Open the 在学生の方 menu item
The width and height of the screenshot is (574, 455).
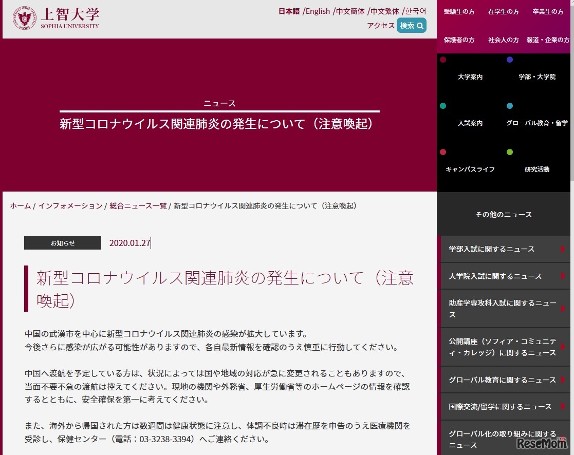(x=503, y=11)
